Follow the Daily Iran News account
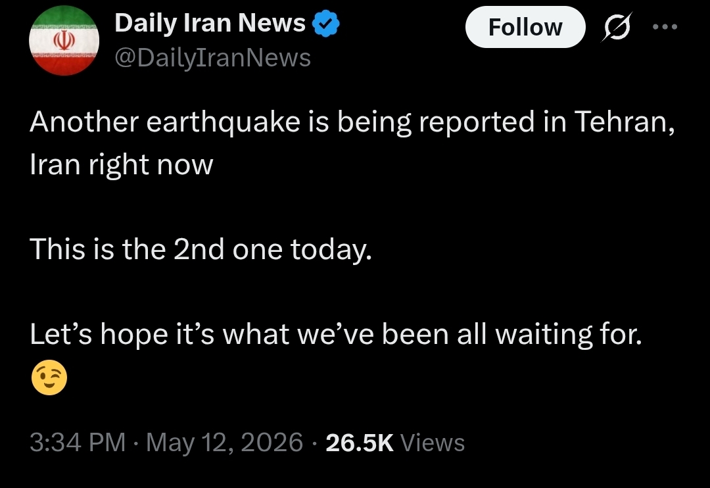 point(525,27)
